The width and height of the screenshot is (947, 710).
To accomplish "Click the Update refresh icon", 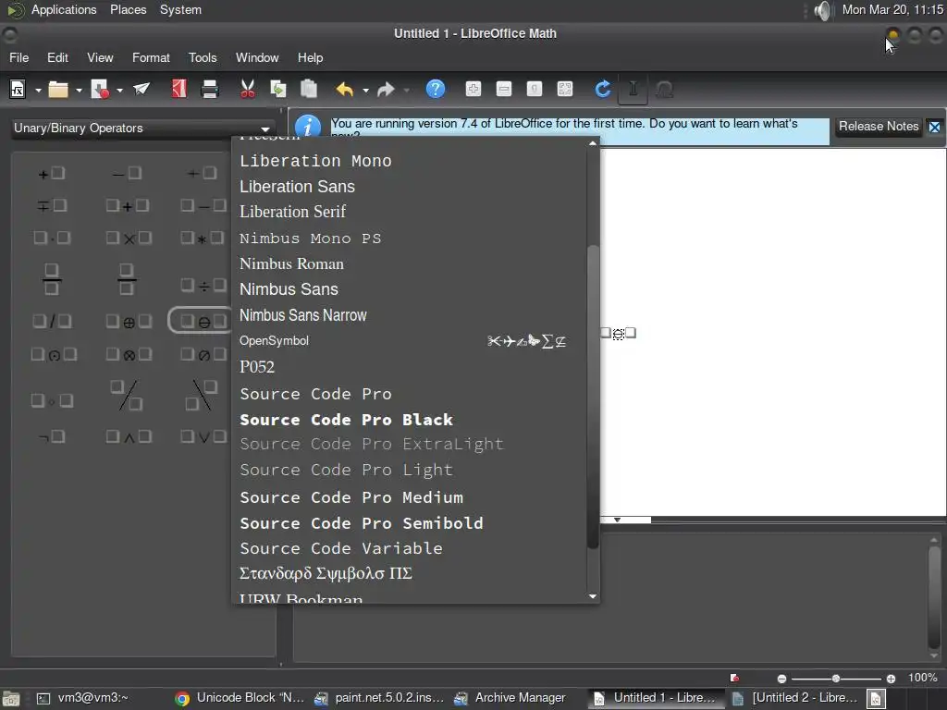I will 603,90.
